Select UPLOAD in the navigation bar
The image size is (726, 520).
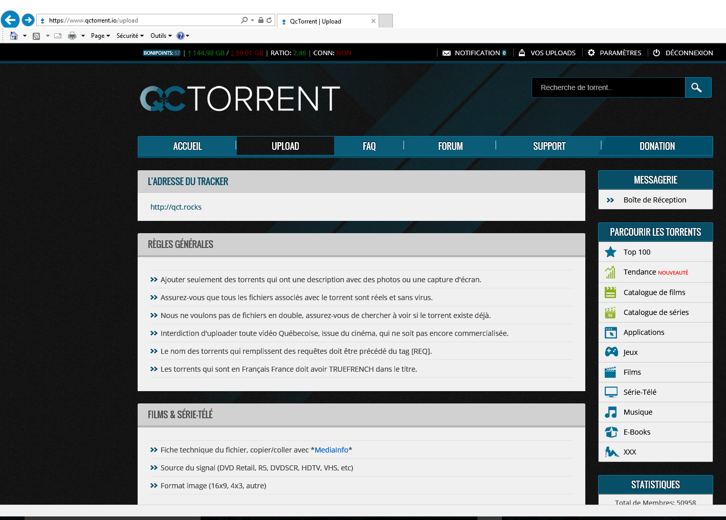(x=285, y=146)
